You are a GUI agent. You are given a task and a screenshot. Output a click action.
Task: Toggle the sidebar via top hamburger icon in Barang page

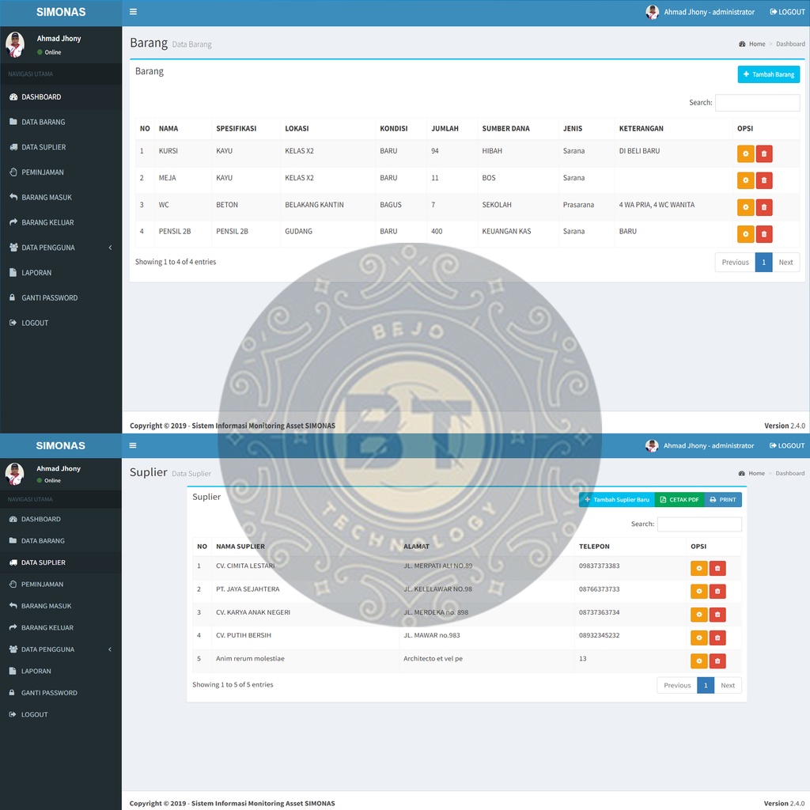click(x=133, y=12)
